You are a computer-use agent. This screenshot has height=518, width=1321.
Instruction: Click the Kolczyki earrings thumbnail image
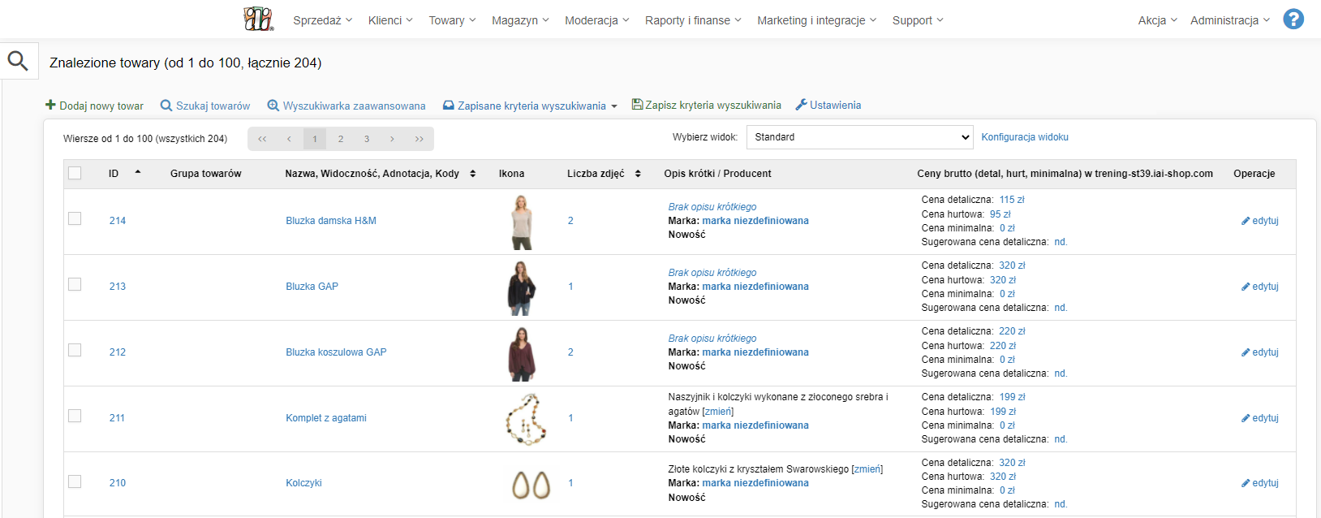pos(531,485)
